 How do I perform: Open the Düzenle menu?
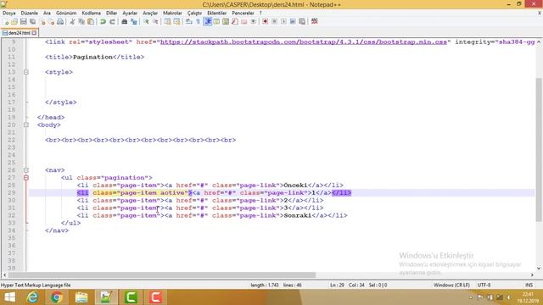[30, 14]
